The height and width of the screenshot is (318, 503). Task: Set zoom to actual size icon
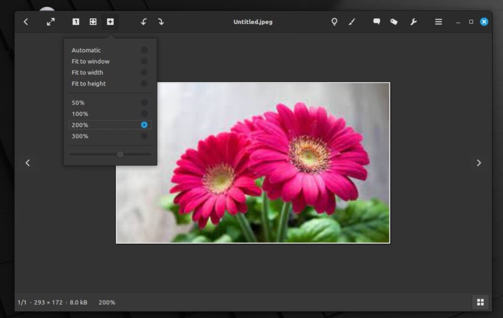tap(76, 22)
